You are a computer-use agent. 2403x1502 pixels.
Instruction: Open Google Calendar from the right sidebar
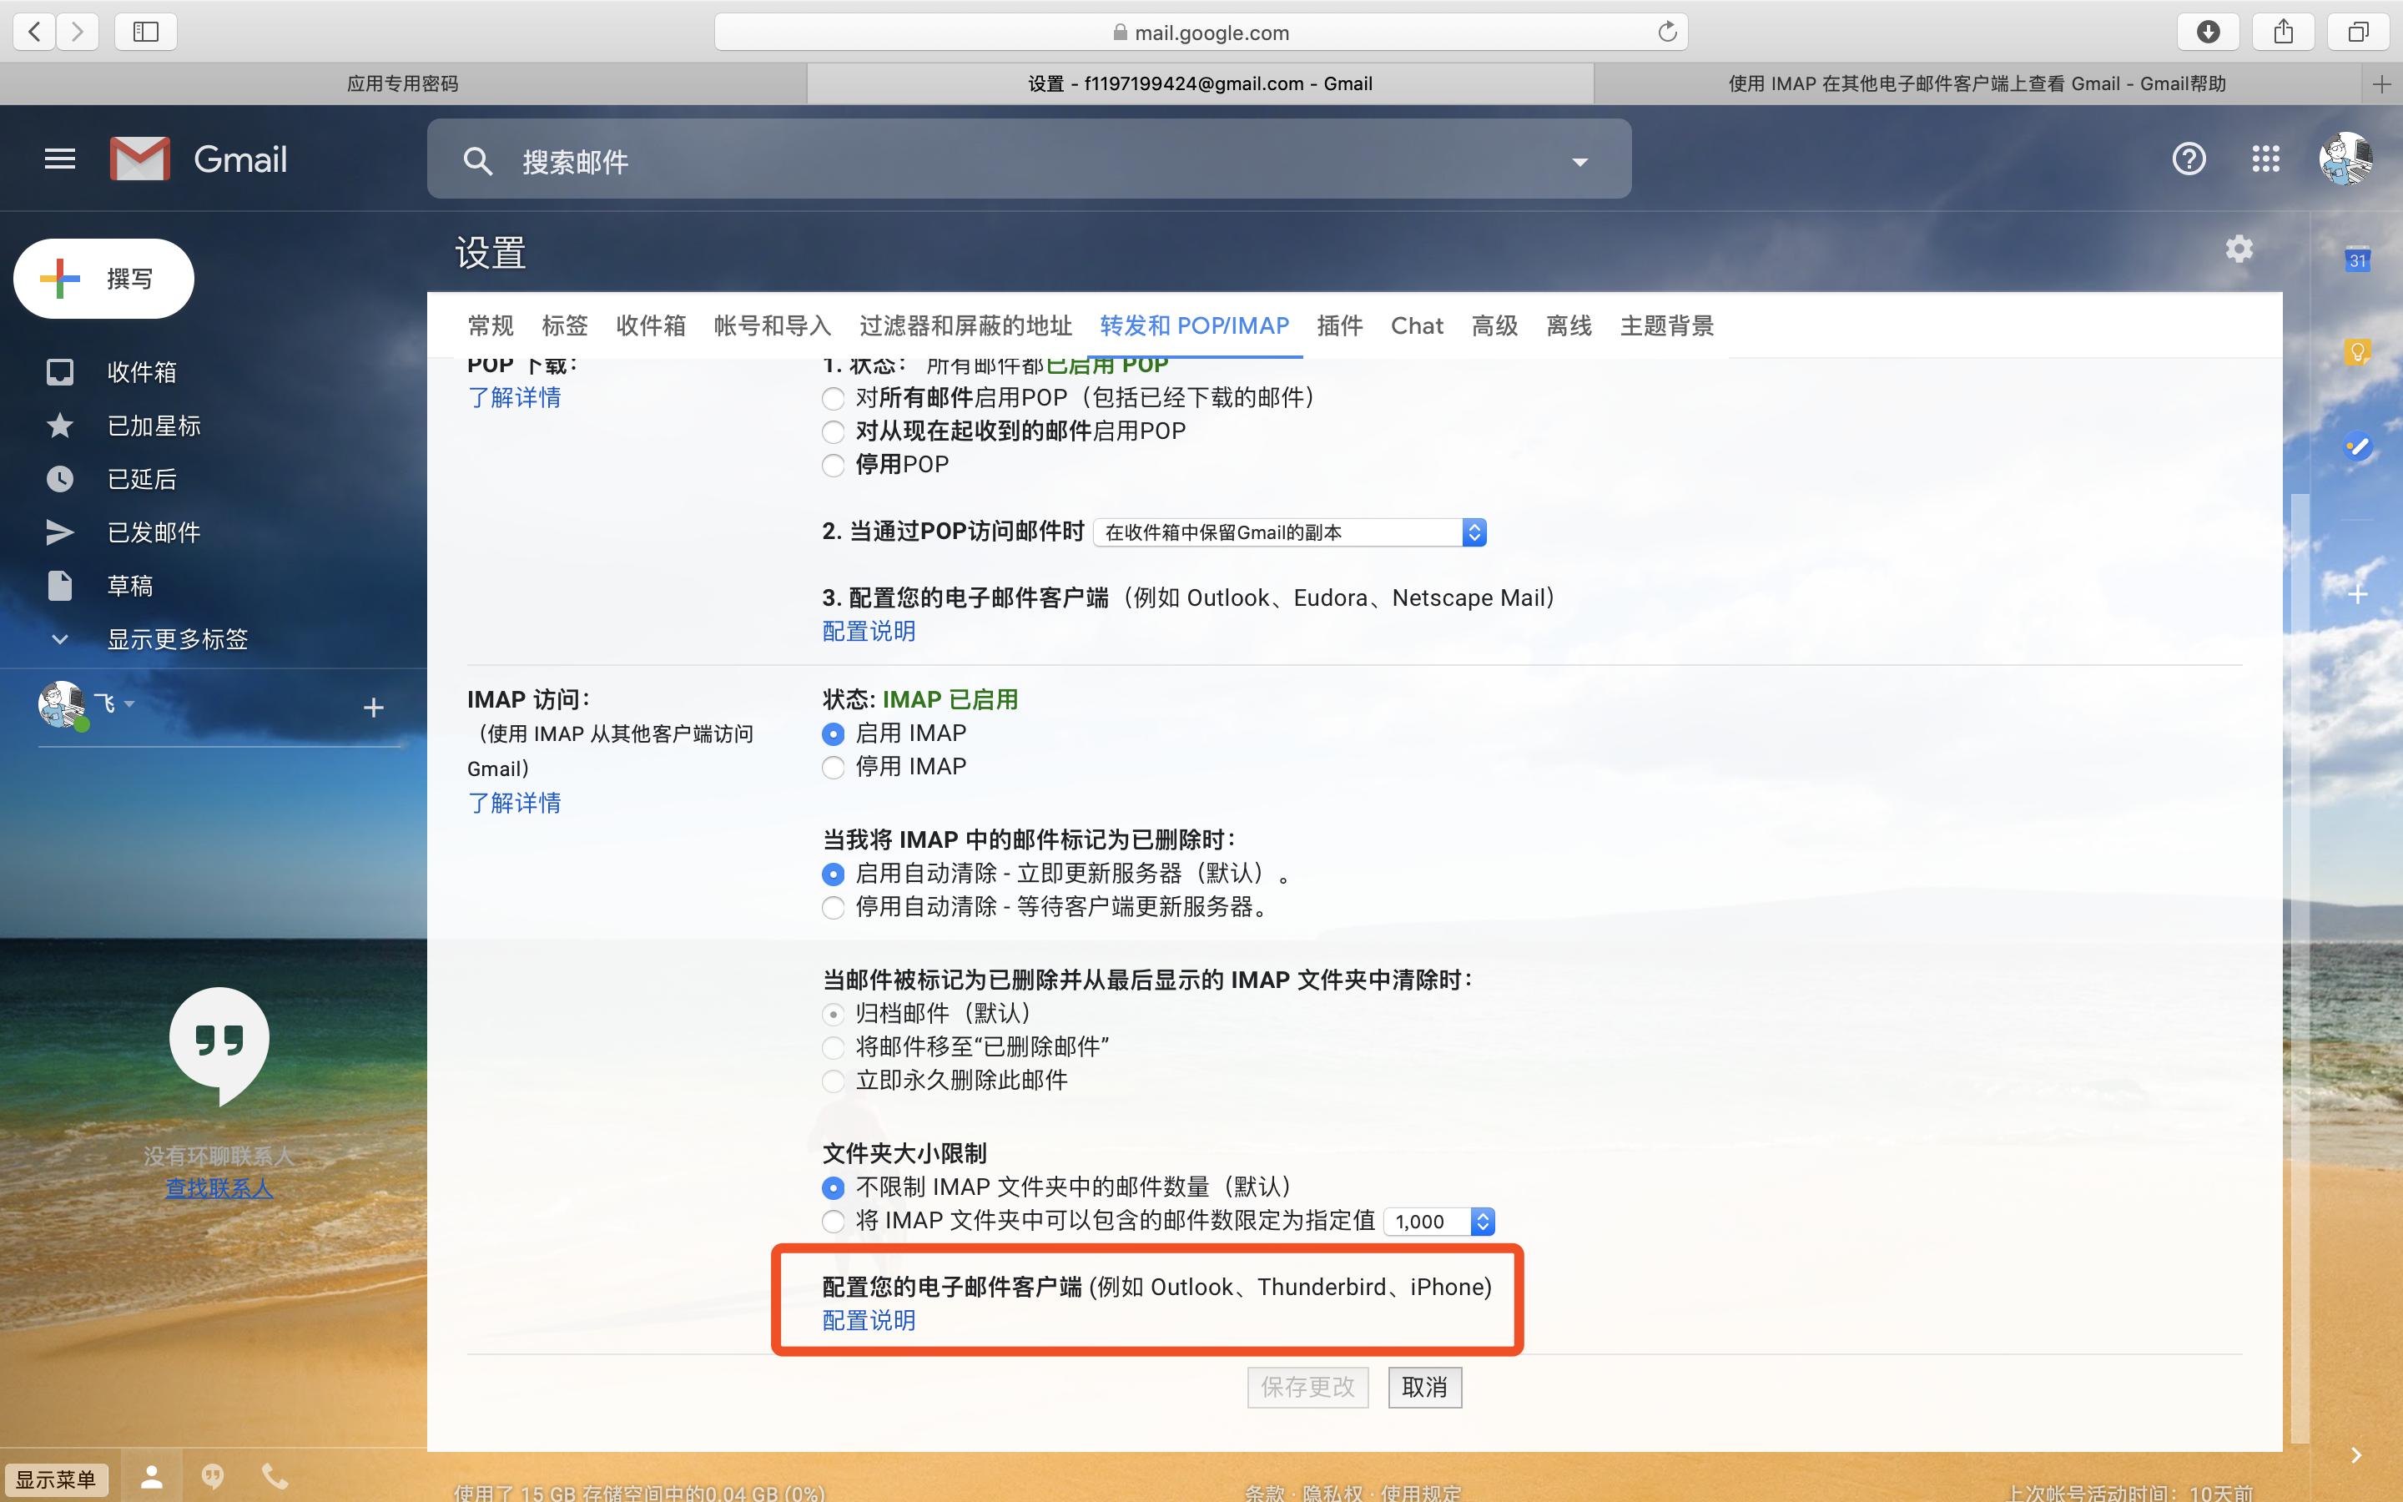pyautogui.click(x=2357, y=259)
